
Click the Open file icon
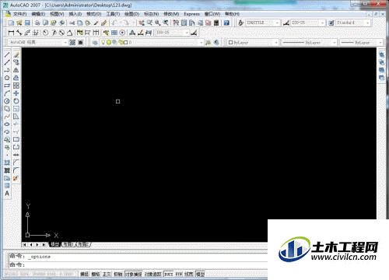(x=19, y=23)
